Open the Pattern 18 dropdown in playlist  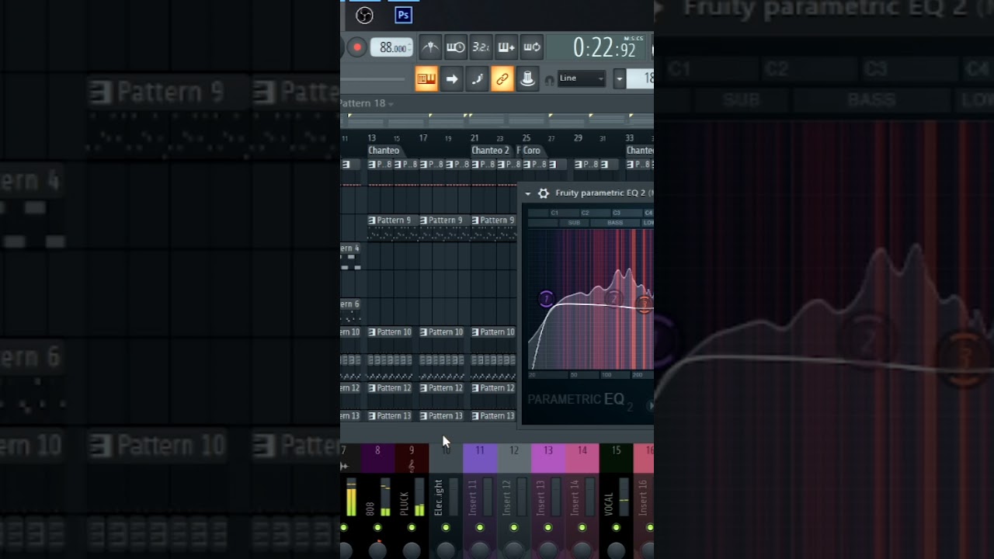(x=367, y=103)
